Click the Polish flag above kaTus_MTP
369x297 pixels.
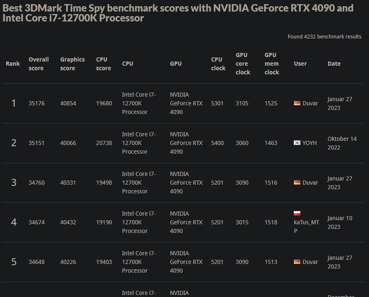point(297,213)
